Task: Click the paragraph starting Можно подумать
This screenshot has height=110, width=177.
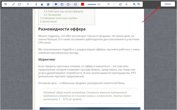Action: point(89,39)
